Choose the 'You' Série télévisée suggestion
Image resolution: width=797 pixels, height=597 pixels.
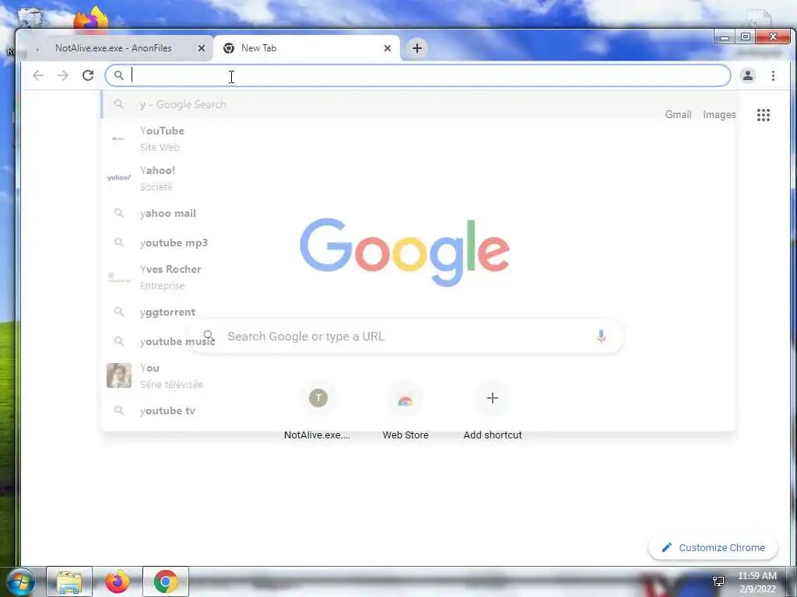418,375
